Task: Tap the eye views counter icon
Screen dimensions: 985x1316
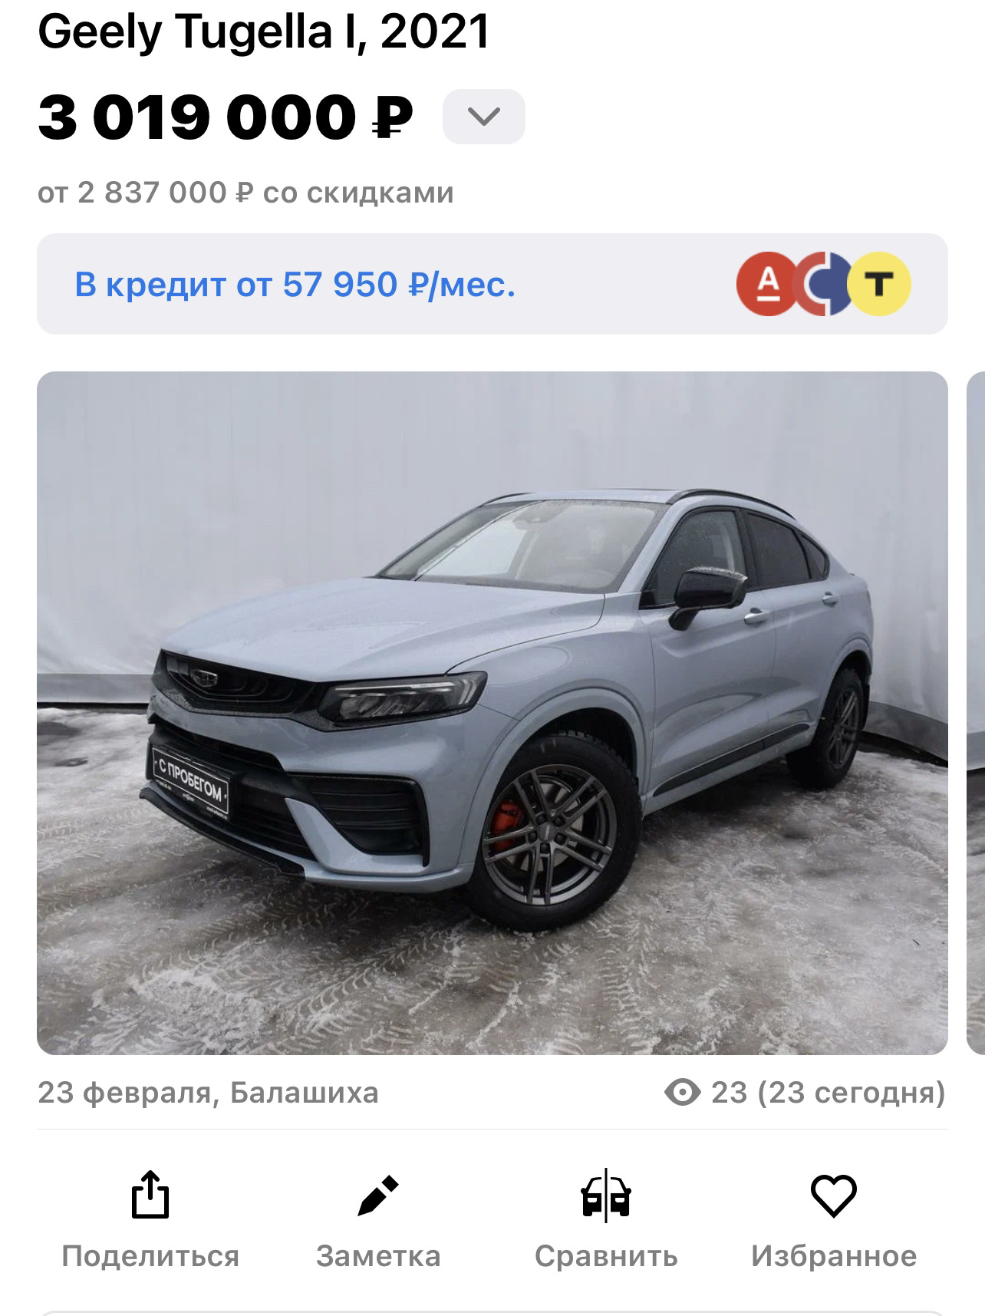Action: point(683,1092)
